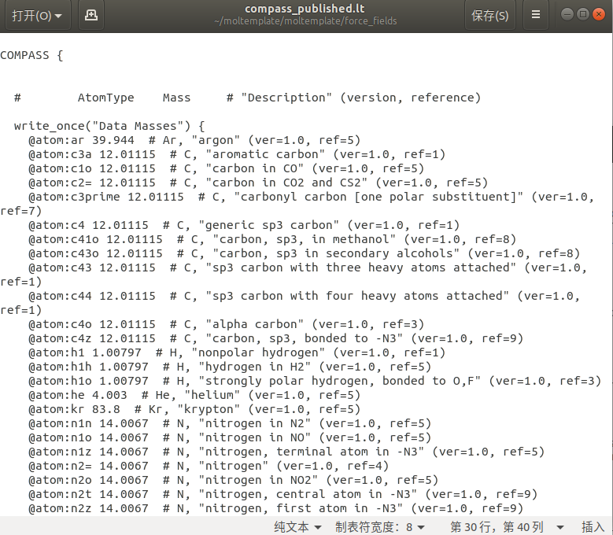Click the 打开(O) open file dropdown
Image resolution: width=613 pixels, height=535 pixels.
(x=37, y=15)
